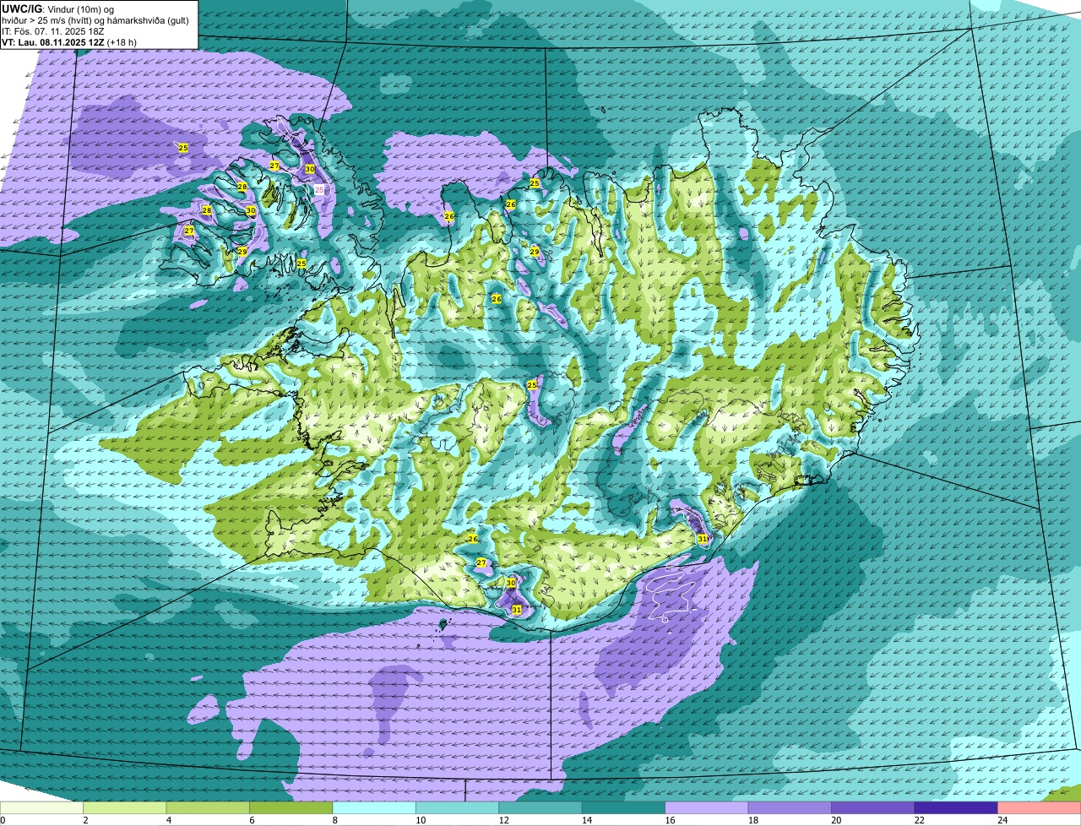Click the 31 gust label at Öræfajökull southeast coast
This screenshot has height=826, width=1081.
pos(703,538)
